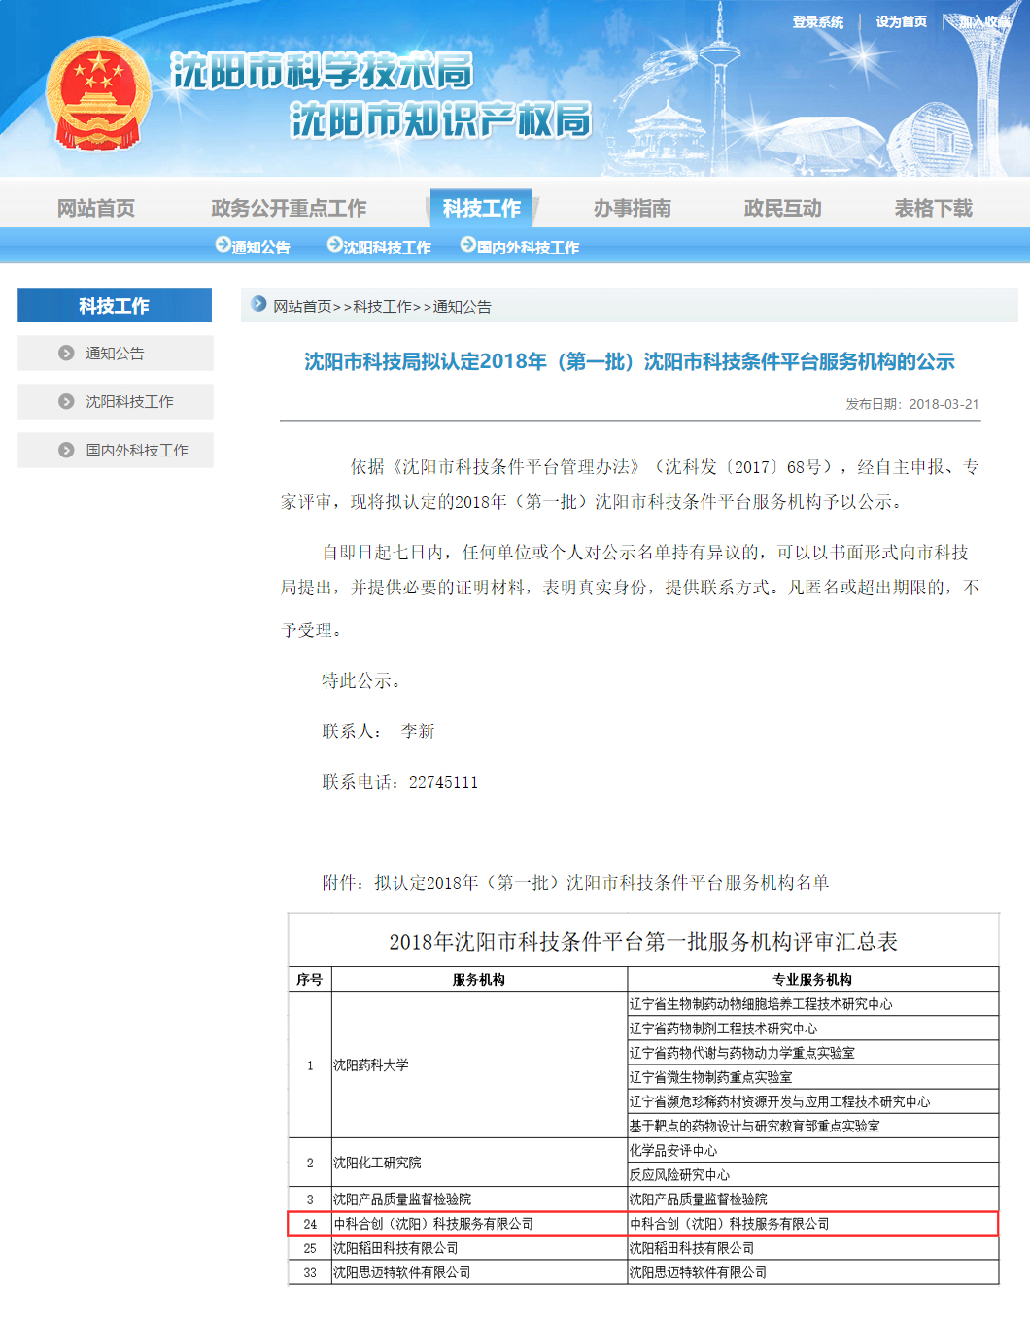Open the 政务公开重点工作 navigation tab
The height and width of the screenshot is (1317, 1030).
click(x=289, y=208)
